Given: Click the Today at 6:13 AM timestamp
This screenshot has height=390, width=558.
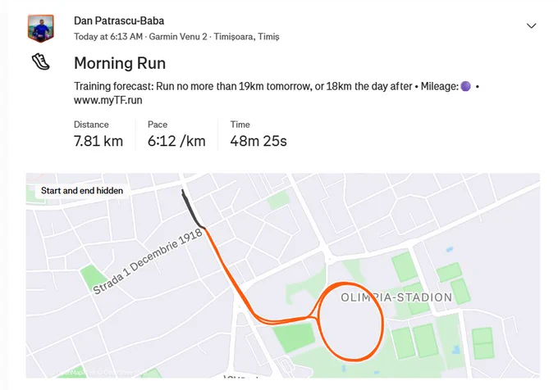Looking at the screenshot, I should click(108, 37).
